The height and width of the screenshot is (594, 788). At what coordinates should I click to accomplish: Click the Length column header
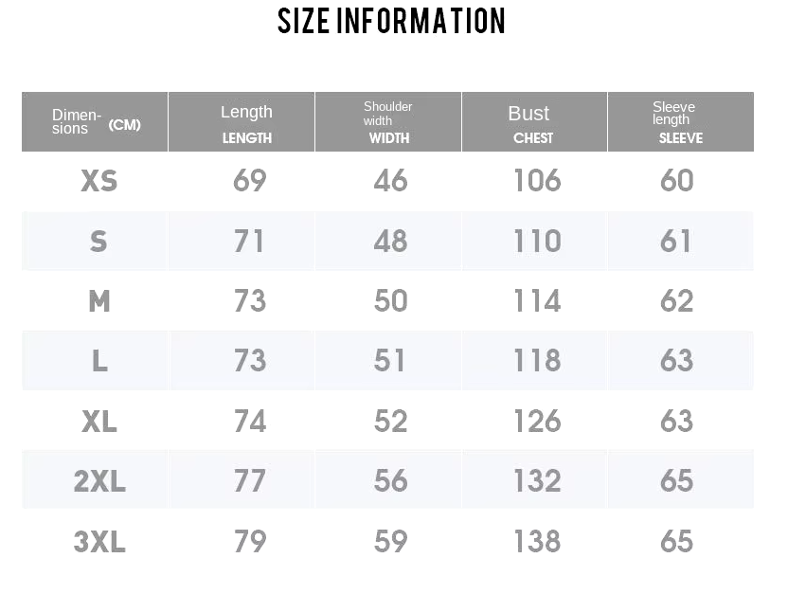tap(246, 122)
